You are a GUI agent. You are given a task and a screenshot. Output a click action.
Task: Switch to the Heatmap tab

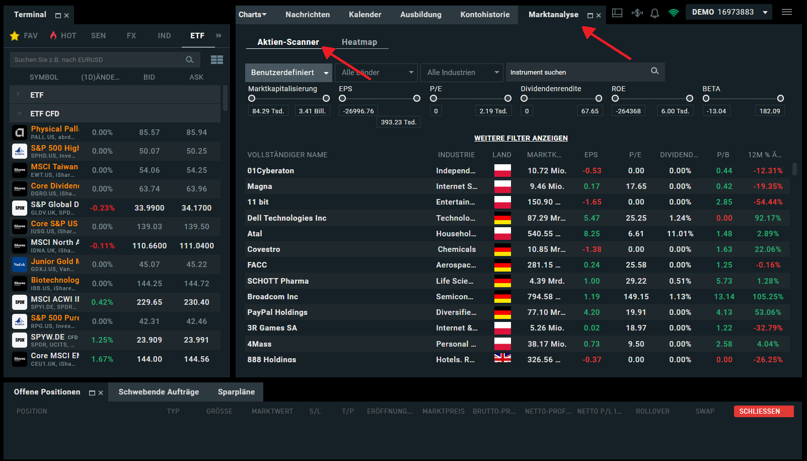(359, 42)
